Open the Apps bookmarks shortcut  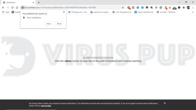6,12
